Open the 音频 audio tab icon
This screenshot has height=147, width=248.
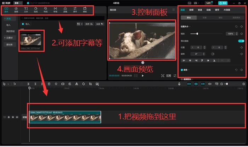(x=16, y=10)
